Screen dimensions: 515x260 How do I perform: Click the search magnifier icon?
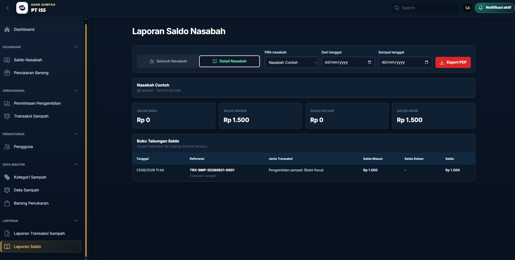pyautogui.click(x=397, y=8)
